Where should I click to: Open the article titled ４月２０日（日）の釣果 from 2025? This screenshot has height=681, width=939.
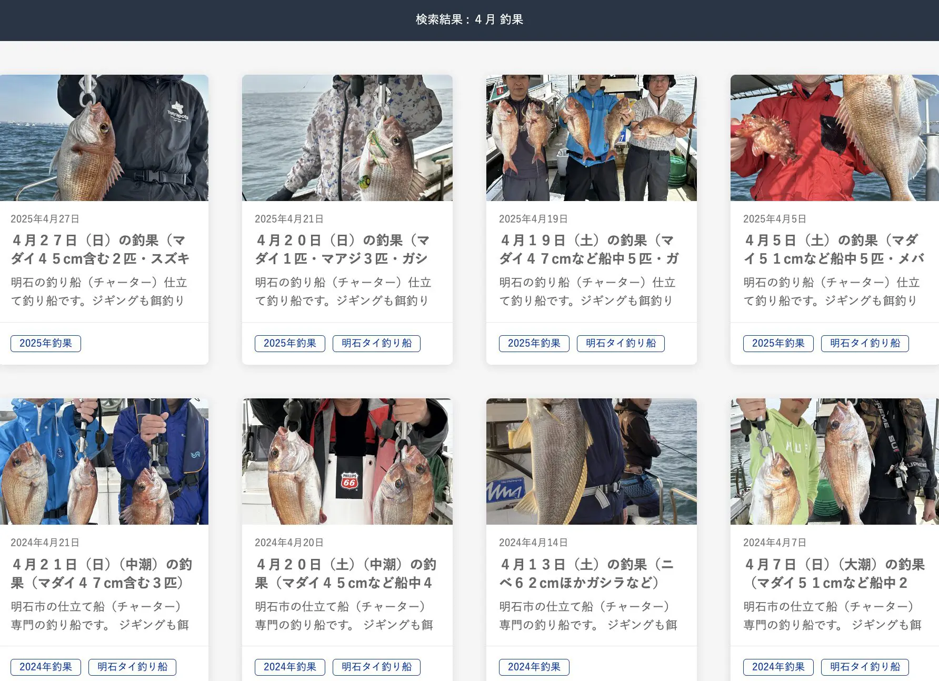(x=342, y=249)
